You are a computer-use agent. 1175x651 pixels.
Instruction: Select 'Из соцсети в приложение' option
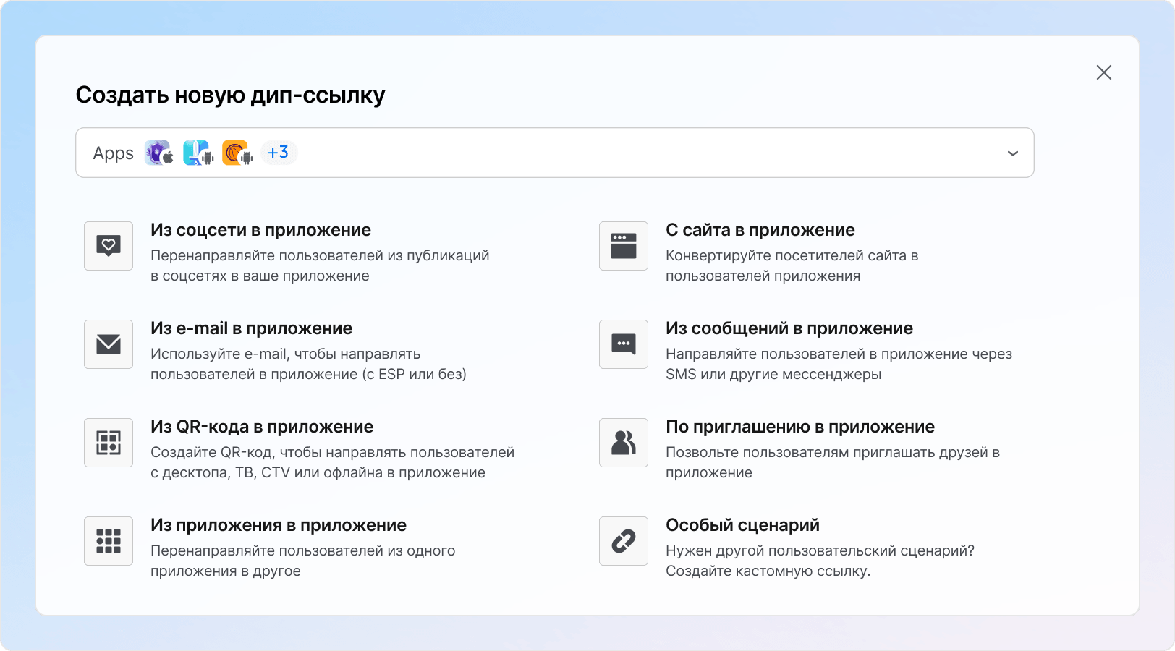coord(261,230)
